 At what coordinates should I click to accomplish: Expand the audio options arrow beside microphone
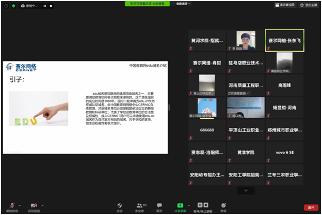[x=20, y=205]
